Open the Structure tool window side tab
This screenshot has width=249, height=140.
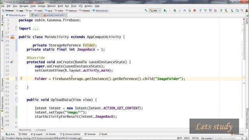click(x=2, y=85)
